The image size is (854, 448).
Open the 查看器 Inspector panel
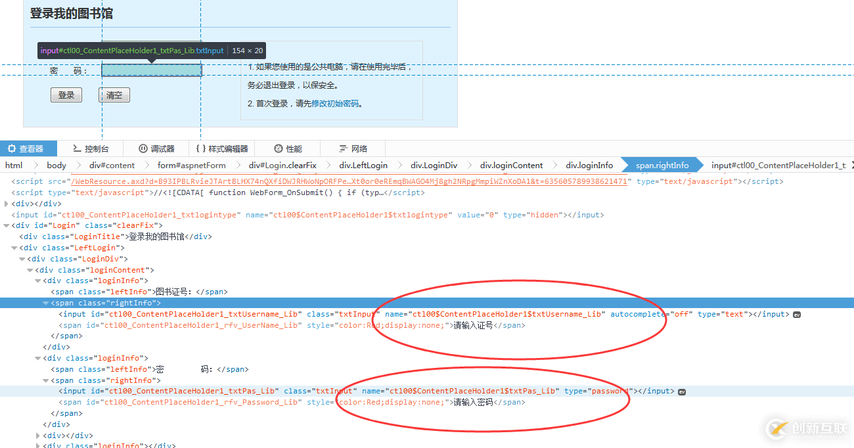(x=29, y=148)
